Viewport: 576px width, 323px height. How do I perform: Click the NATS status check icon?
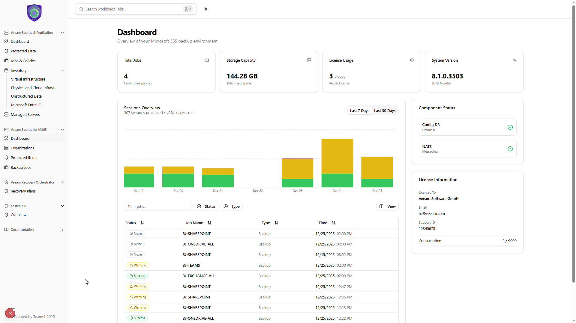pyautogui.click(x=510, y=149)
